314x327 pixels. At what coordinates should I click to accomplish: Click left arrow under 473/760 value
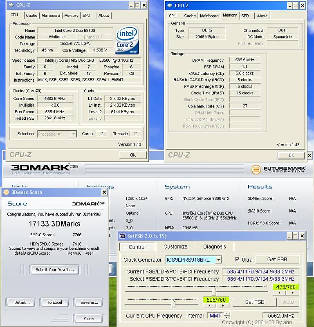279,293
